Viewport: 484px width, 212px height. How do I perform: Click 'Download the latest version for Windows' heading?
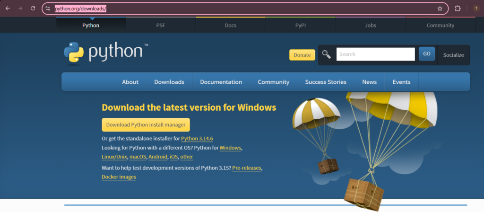click(189, 107)
